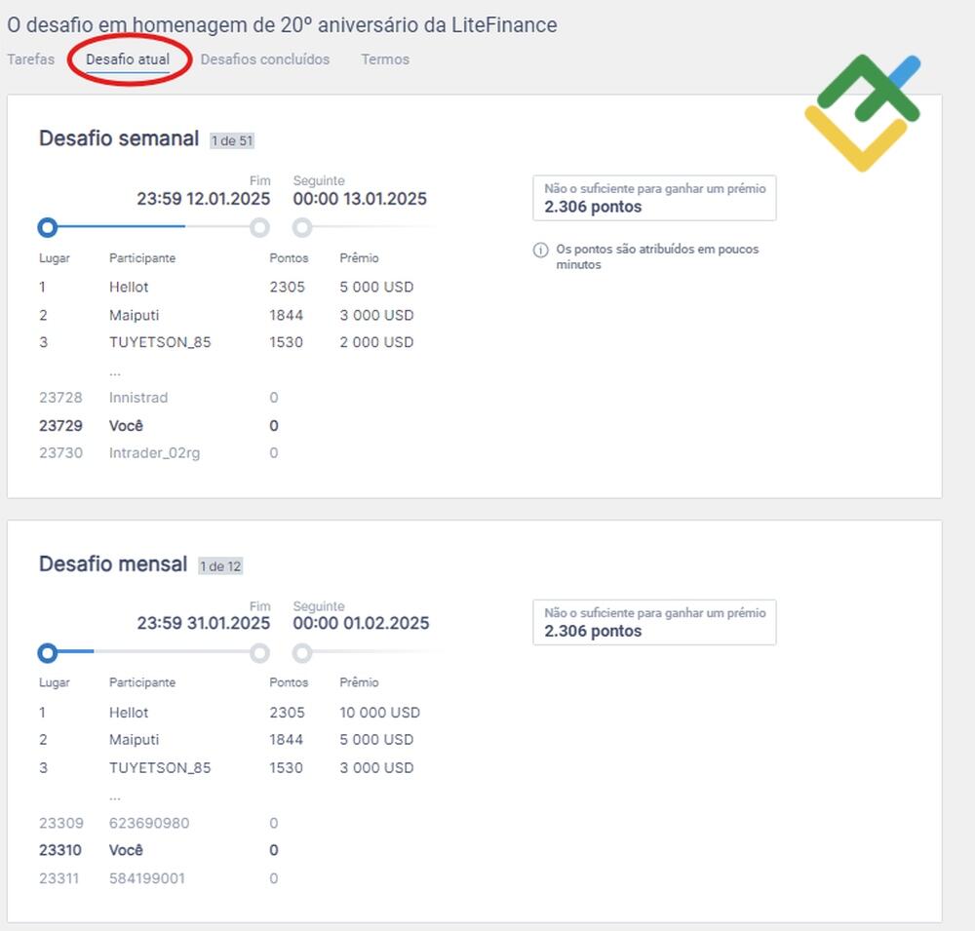Click the 'Desafio semanal' heading
This screenshot has height=931, width=975.
click(119, 138)
